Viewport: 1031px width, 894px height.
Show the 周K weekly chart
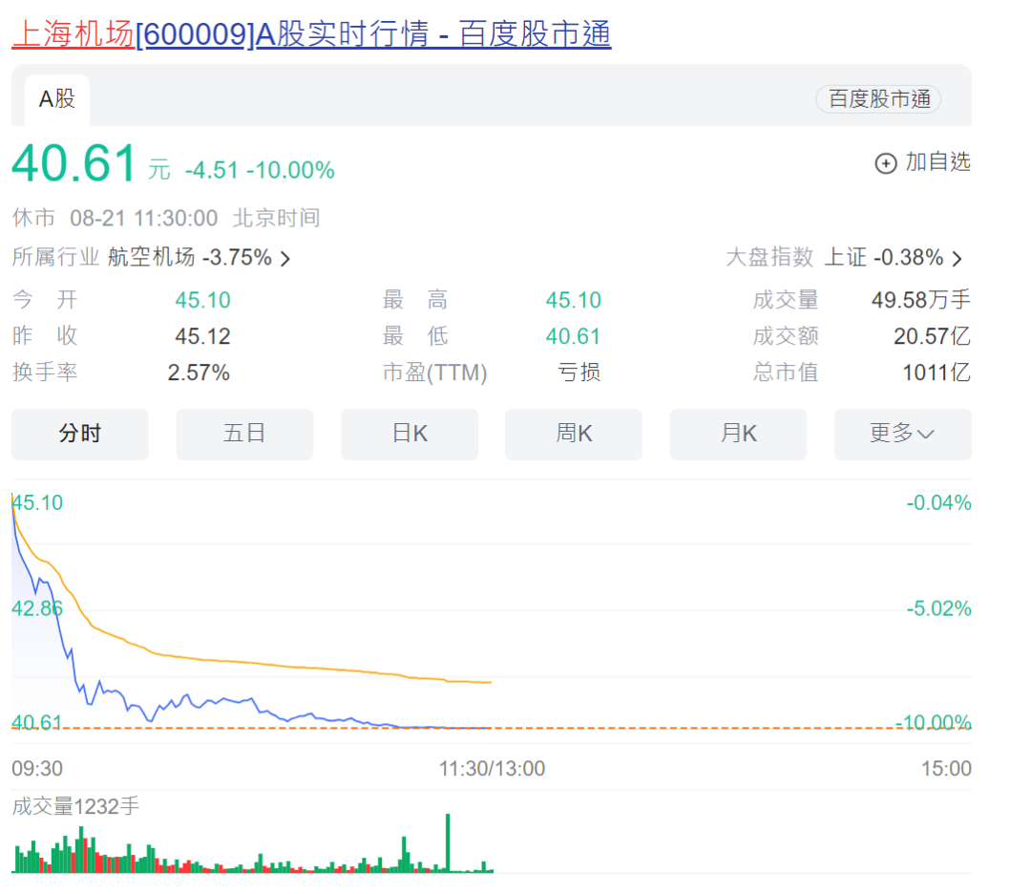click(574, 434)
